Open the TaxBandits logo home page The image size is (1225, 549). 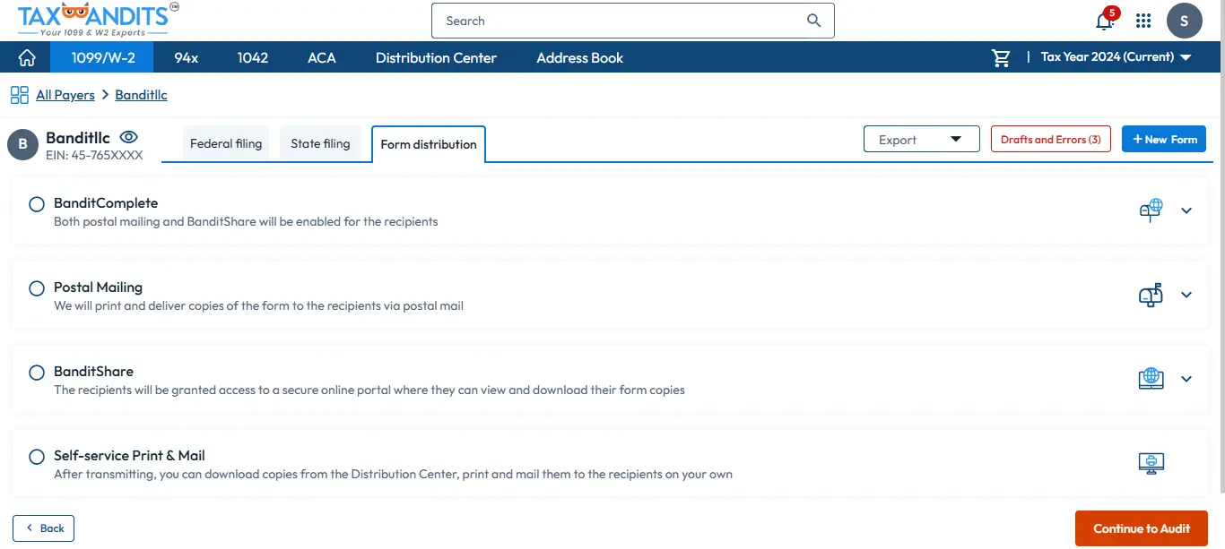tap(98, 20)
